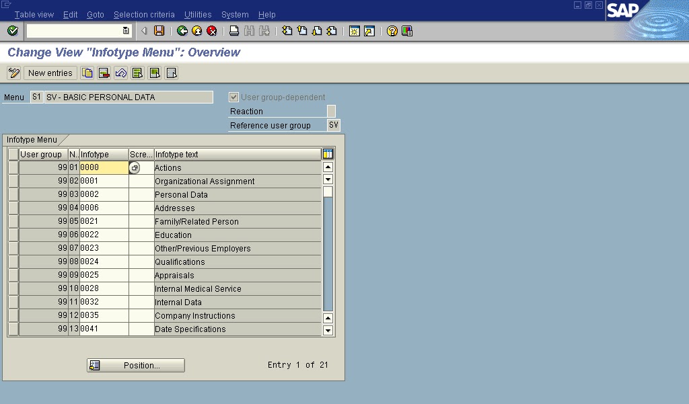This screenshot has width=689, height=404.
Task: Open SAP Help with question mark icon
Action: pos(392,30)
